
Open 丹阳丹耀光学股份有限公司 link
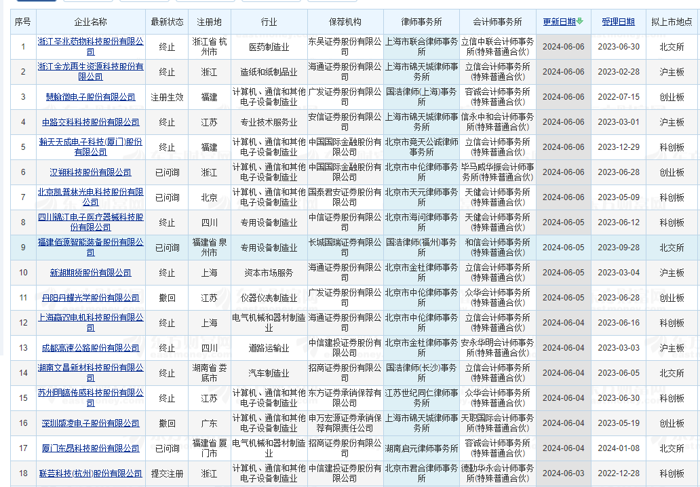coord(91,298)
